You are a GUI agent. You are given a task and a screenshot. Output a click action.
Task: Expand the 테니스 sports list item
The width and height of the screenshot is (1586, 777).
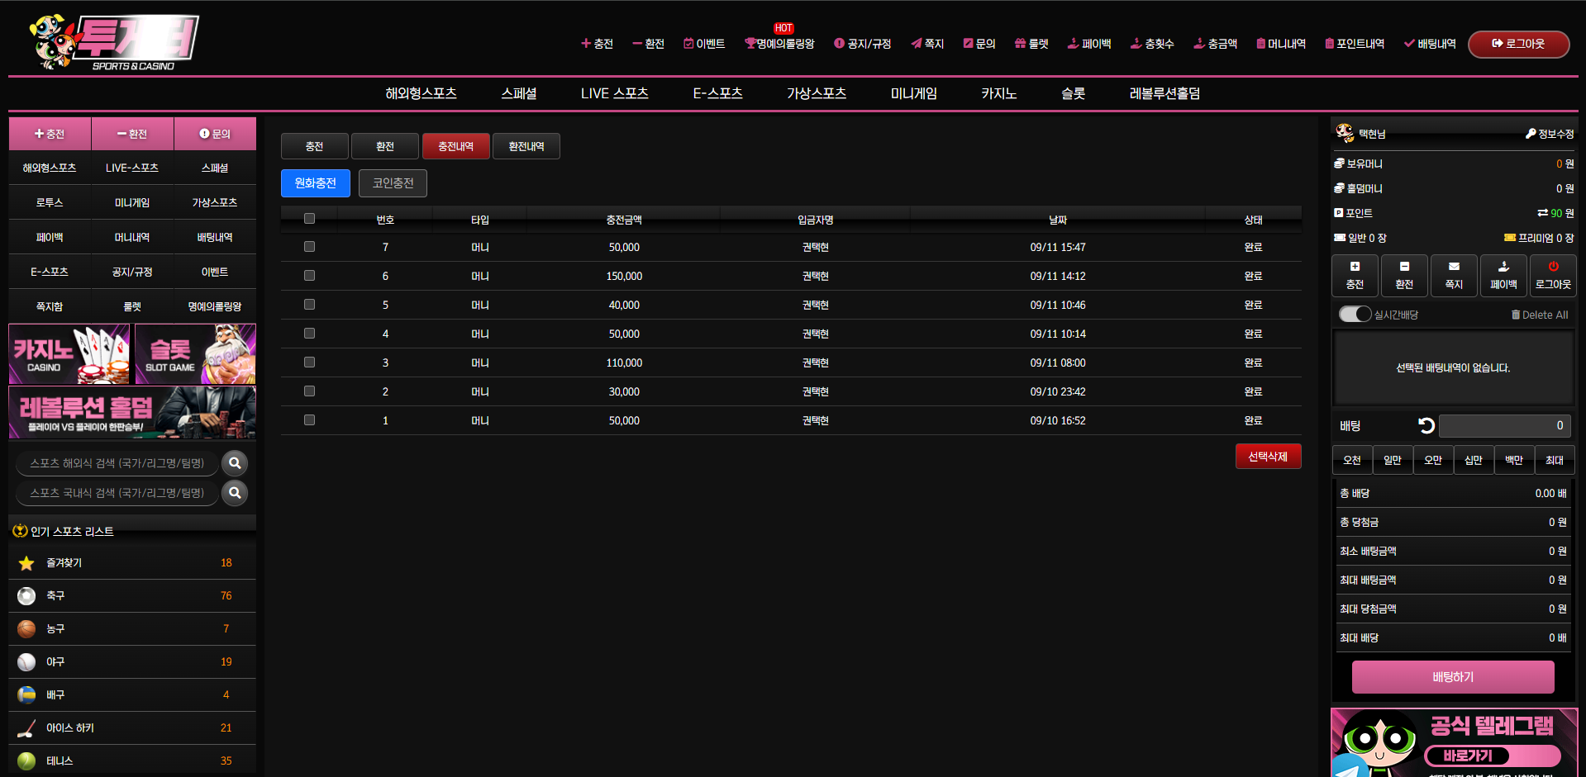(x=132, y=760)
